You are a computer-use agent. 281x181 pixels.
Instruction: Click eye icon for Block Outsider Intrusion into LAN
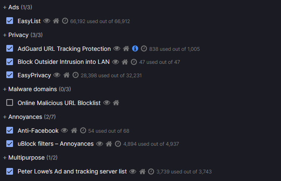(x=115, y=62)
